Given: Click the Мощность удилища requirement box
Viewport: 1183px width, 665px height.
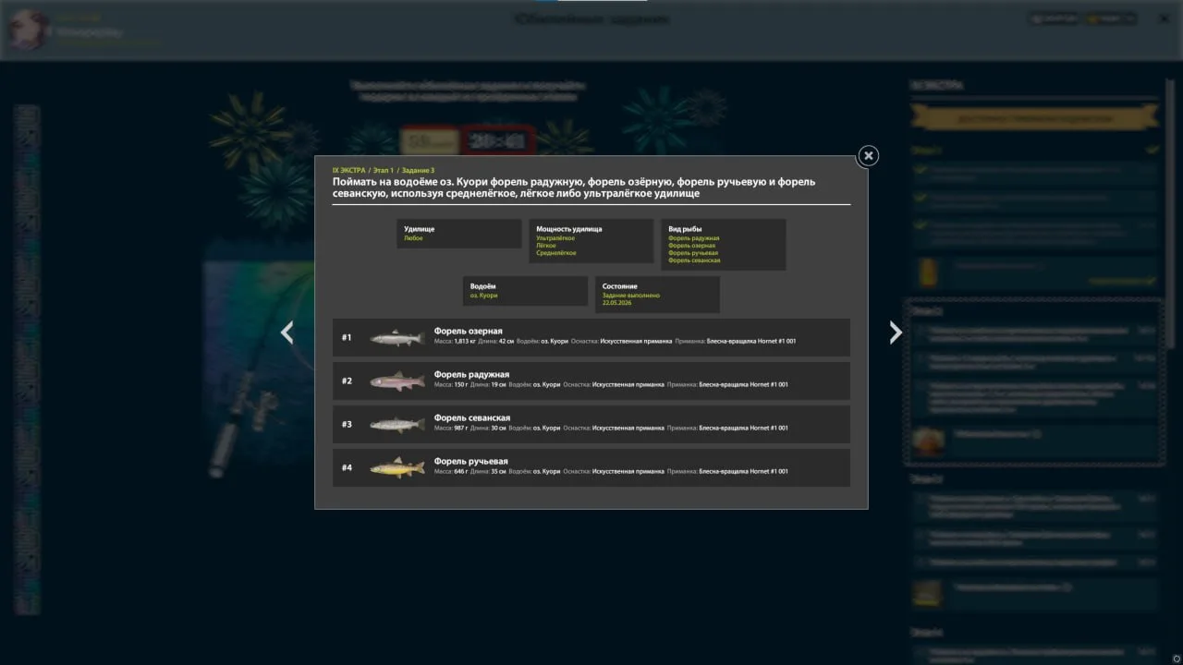Looking at the screenshot, I should pyautogui.click(x=591, y=241).
